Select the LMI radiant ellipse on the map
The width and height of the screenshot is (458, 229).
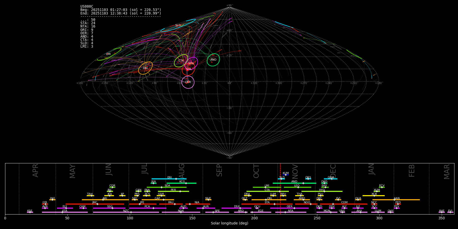click(109, 54)
